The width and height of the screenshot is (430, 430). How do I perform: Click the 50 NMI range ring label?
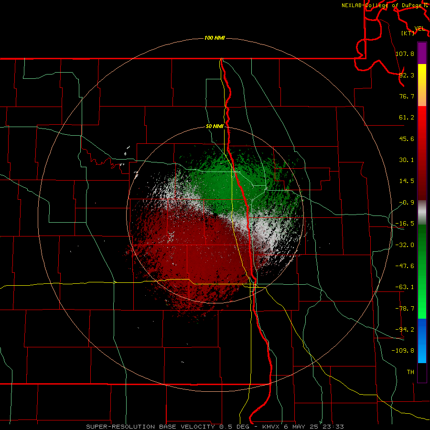pyautogui.click(x=215, y=126)
